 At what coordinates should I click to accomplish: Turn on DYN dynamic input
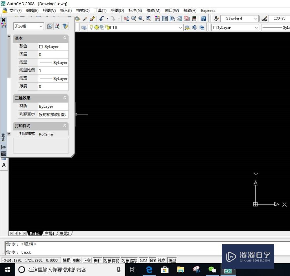[153, 260]
